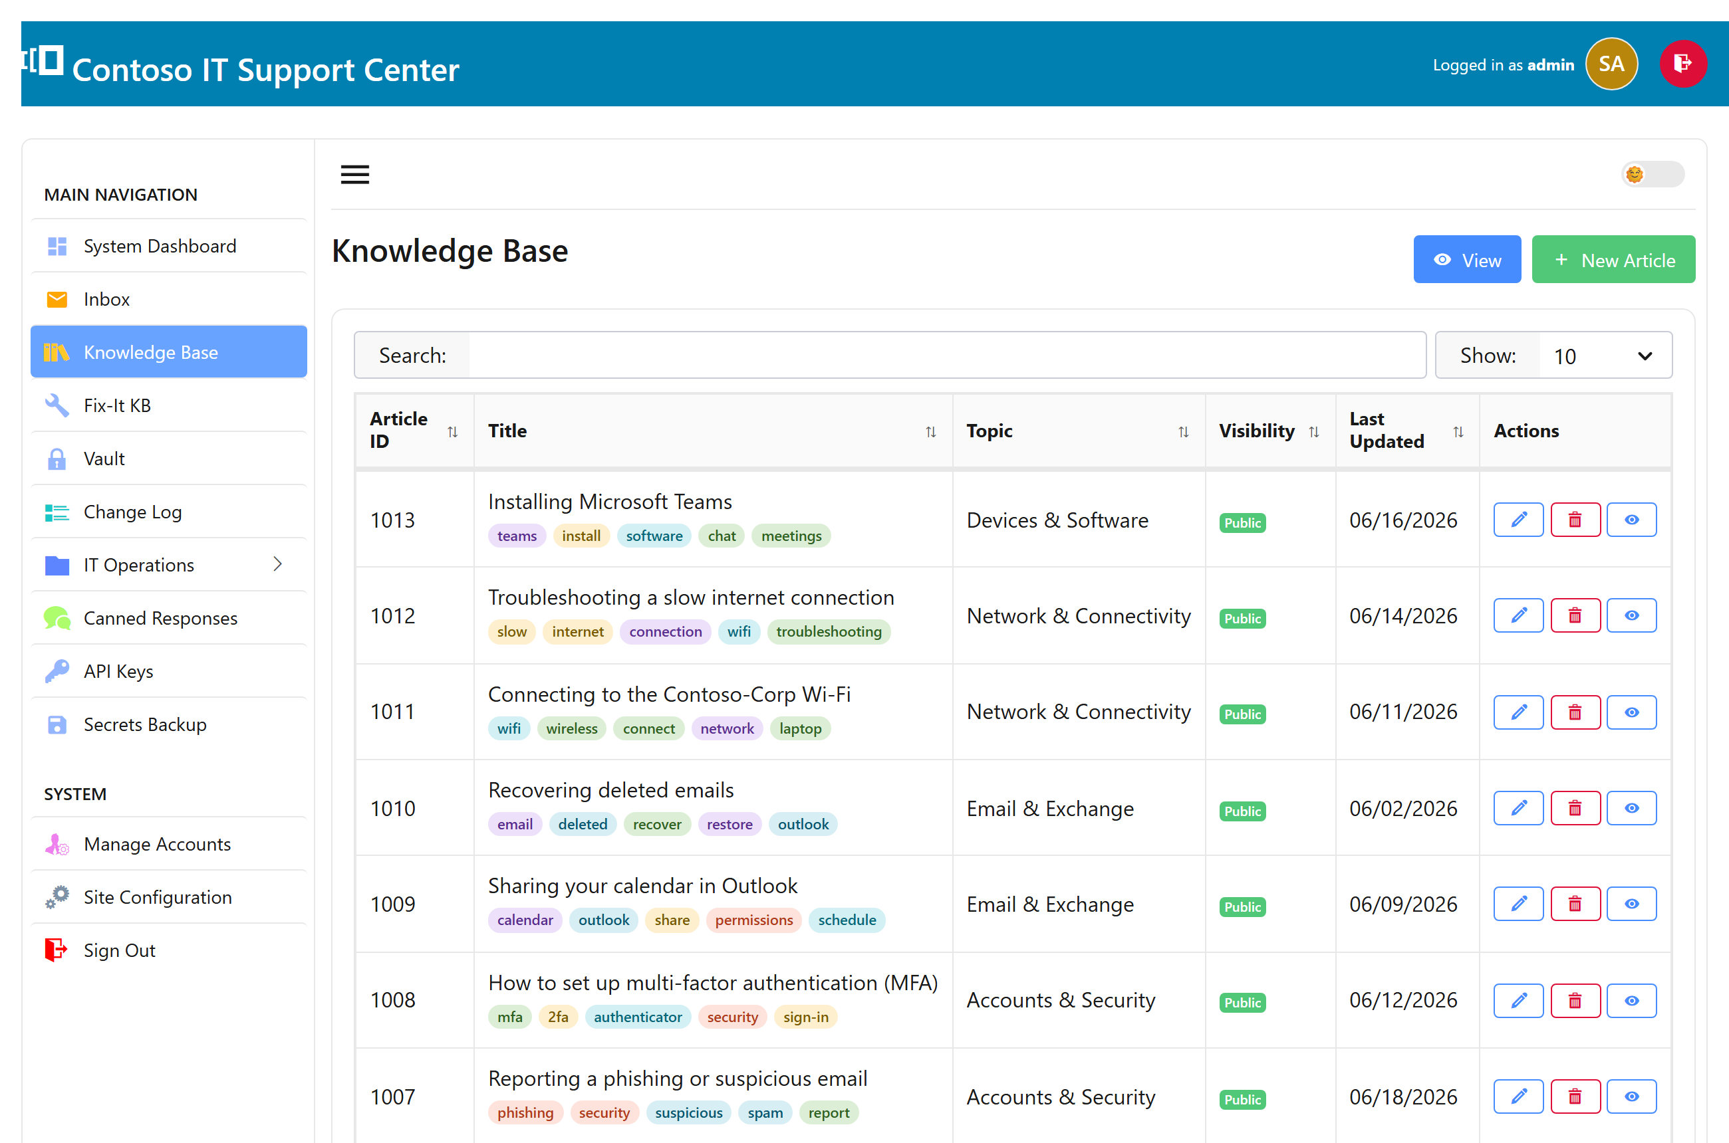Sort by Article ID column

point(414,431)
